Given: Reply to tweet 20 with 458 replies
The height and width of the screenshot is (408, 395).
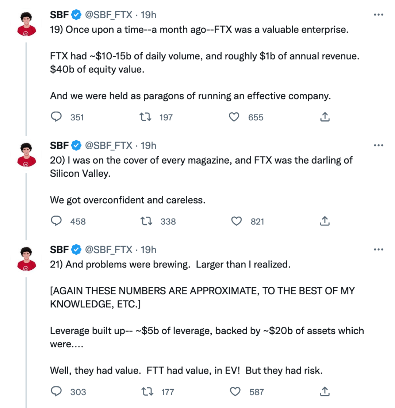Looking at the screenshot, I should [56, 221].
